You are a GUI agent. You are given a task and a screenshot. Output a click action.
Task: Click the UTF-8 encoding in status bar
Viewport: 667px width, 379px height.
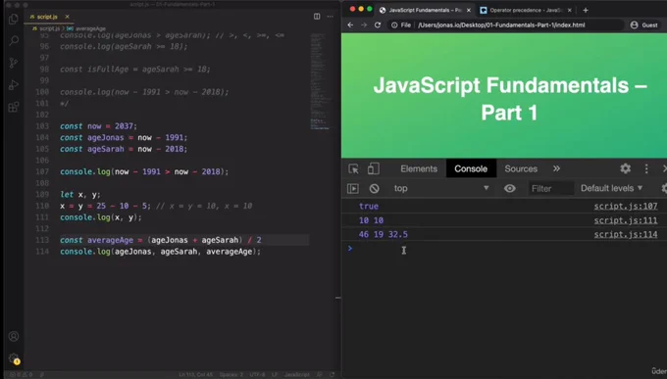point(257,375)
